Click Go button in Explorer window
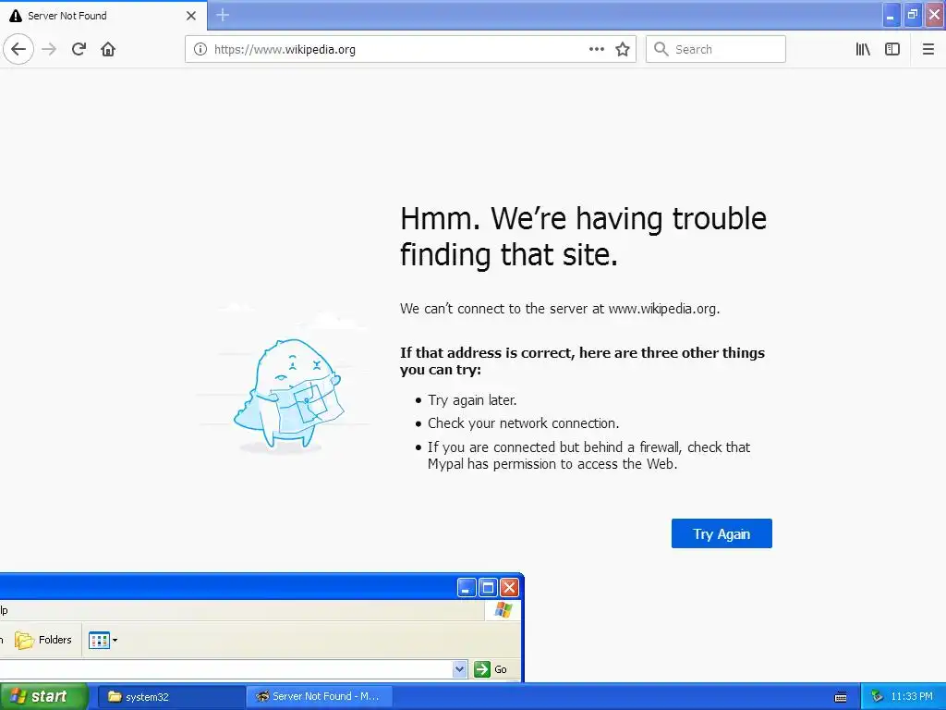This screenshot has width=946, height=710. pos(491,669)
